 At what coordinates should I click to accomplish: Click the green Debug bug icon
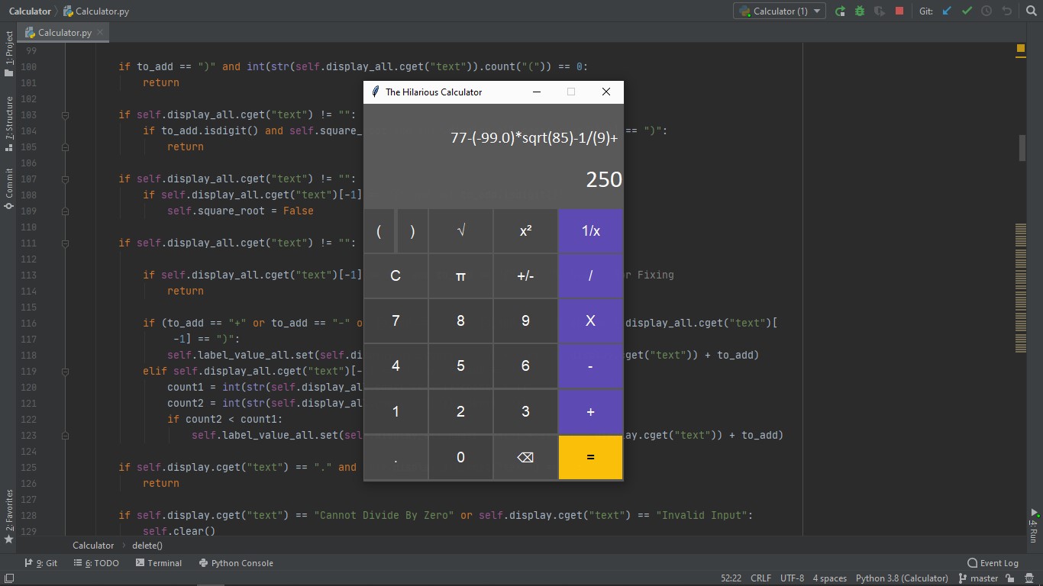tap(860, 11)
